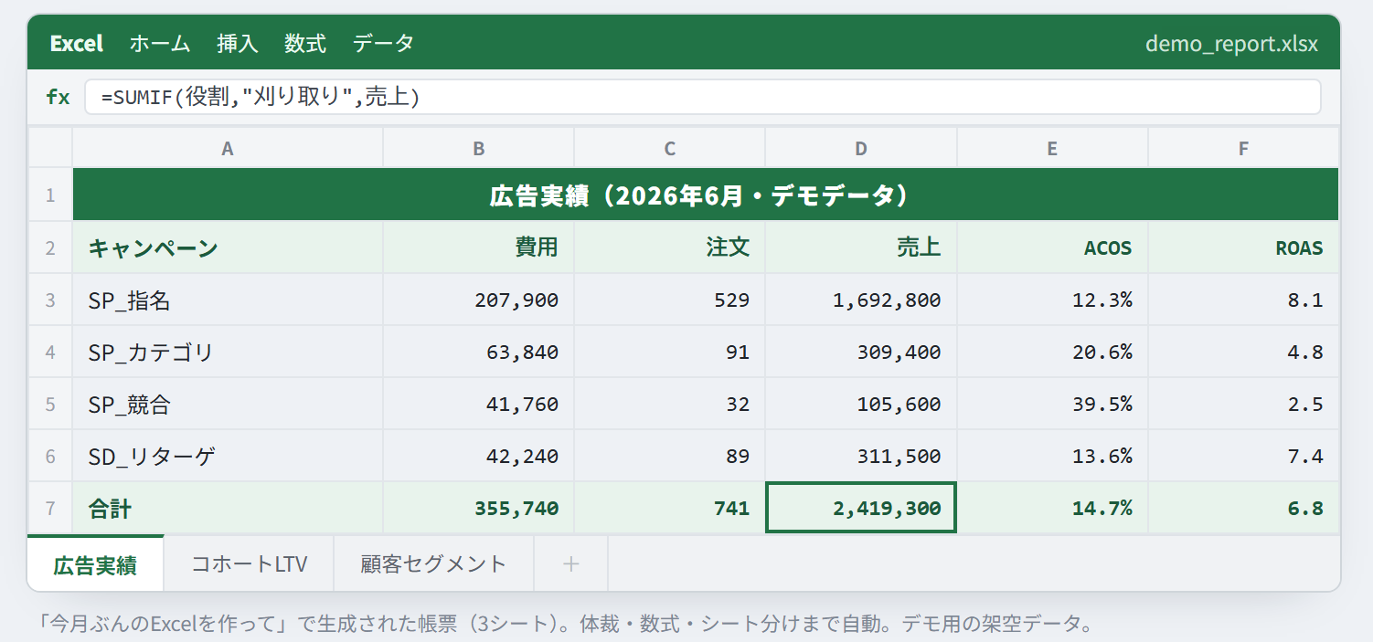Open the 数式 menu
This screenshot has height=642, width=1373.
305,43
